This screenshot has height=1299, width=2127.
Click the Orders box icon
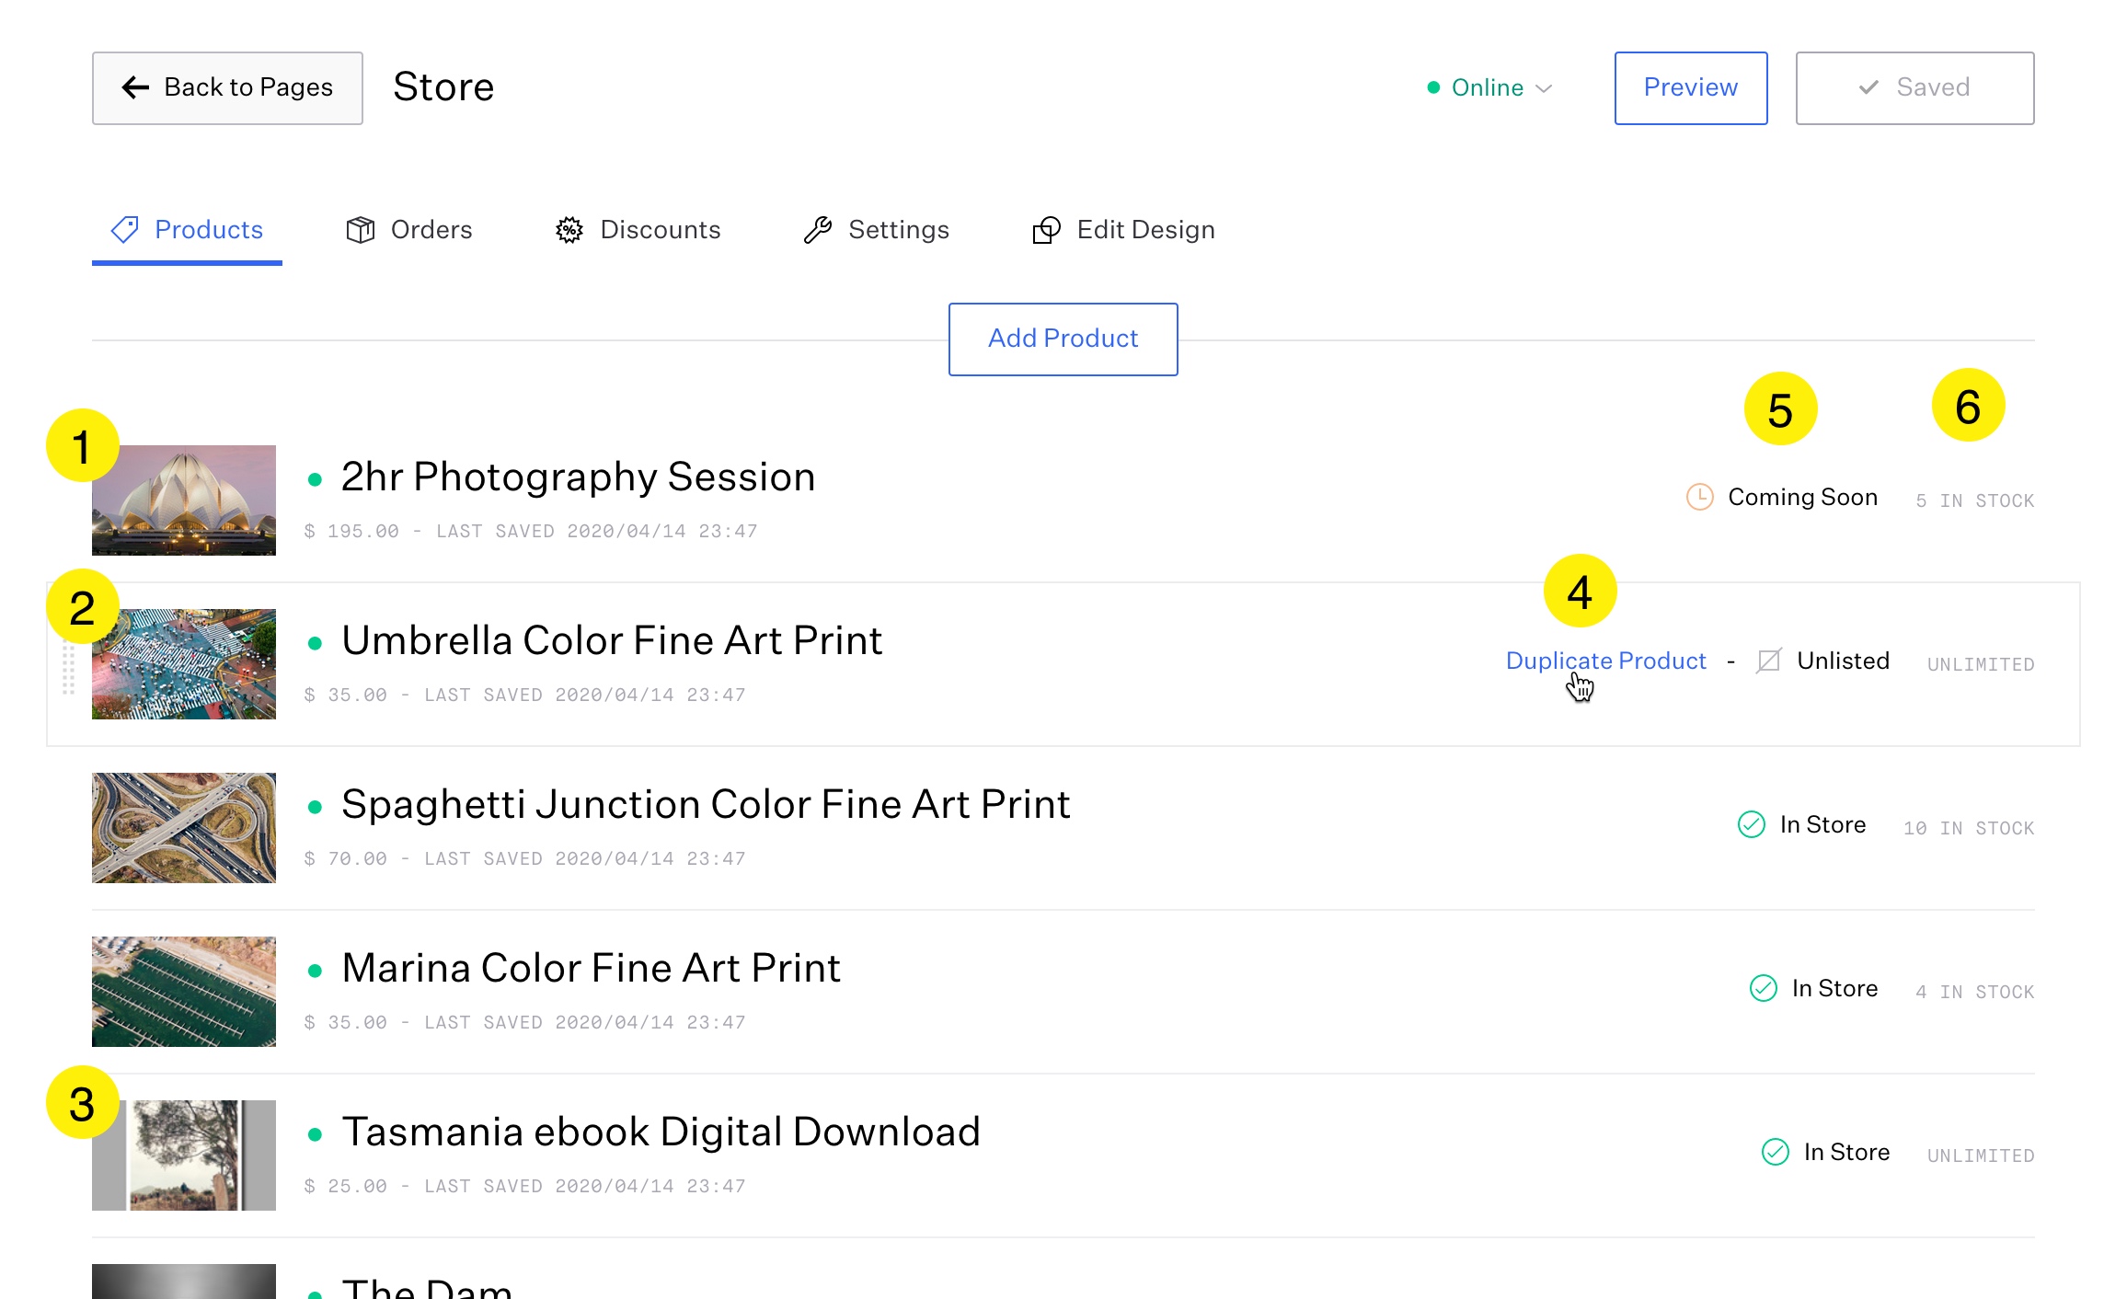360,230
